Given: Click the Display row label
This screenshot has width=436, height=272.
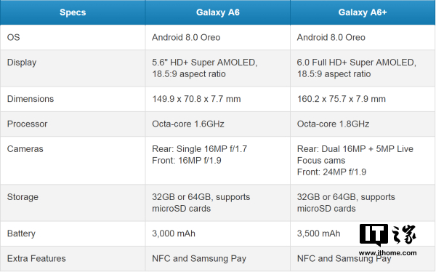Looking at the screenshot, I should coord(22,63).
